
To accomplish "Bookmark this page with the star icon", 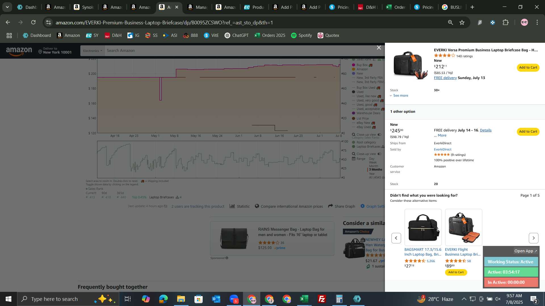I will coord(462,22).
